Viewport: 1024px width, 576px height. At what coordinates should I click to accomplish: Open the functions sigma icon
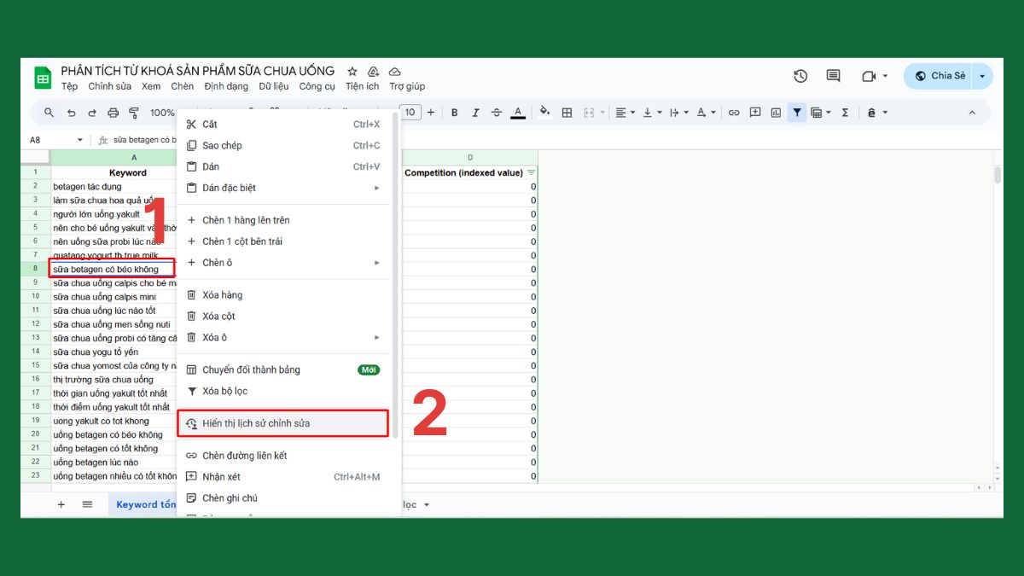click(x=844, y=112)
